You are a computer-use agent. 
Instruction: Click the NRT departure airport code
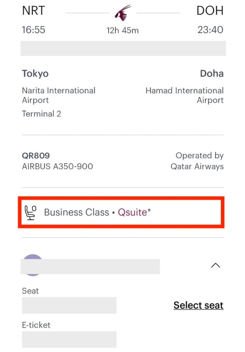[33, 11]
